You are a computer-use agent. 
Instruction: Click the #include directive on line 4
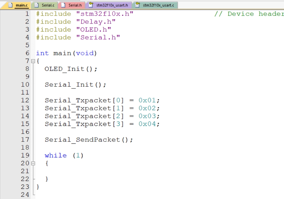click(x=54, y=38)
